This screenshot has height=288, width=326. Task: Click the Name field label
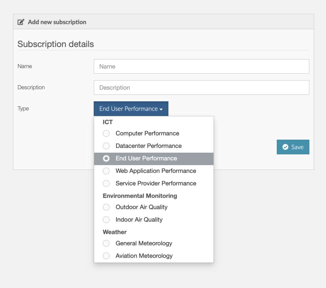click(x=25, y=66)
